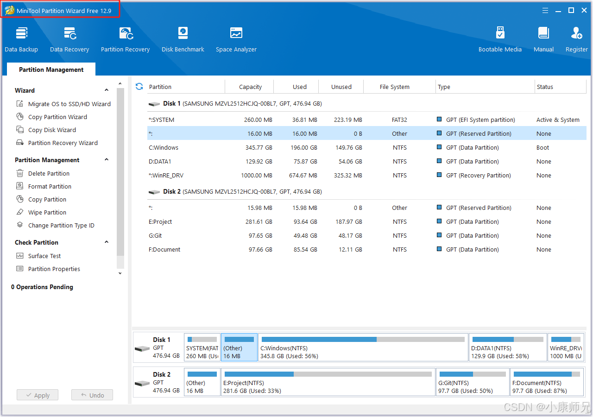Click the Format Partition icon
Viewport: 593px width, 417px height.
point(20,186)
